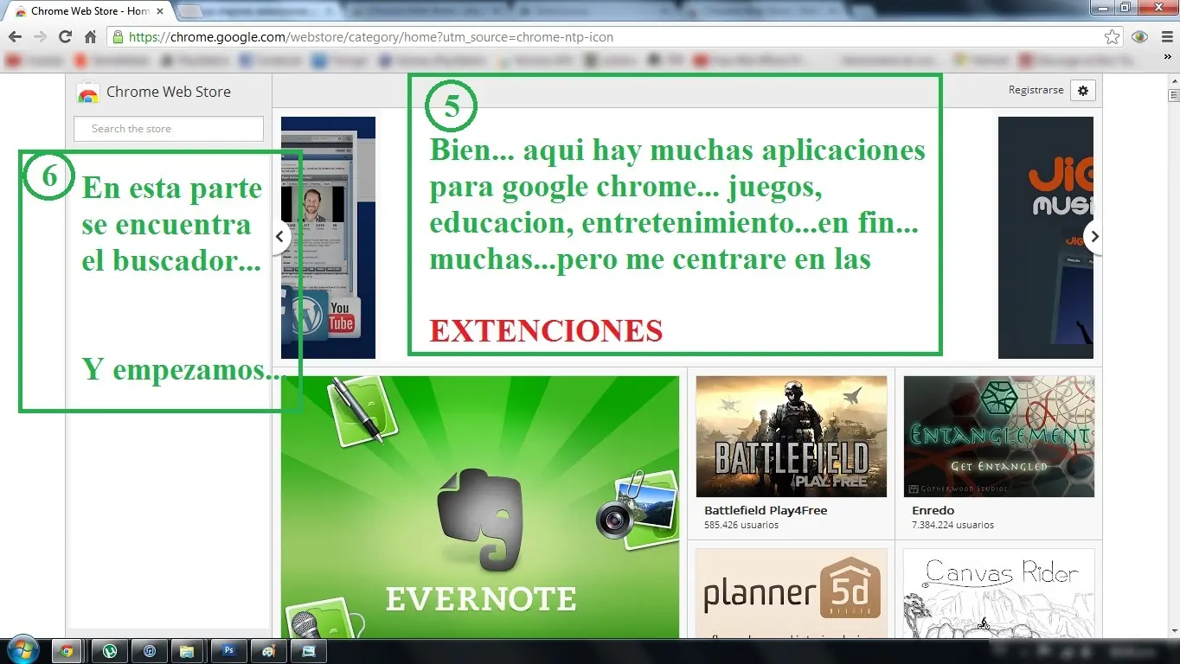Click the Registrarse link
This screenshot has height=664, width=1180.
tap(1036, 90)
